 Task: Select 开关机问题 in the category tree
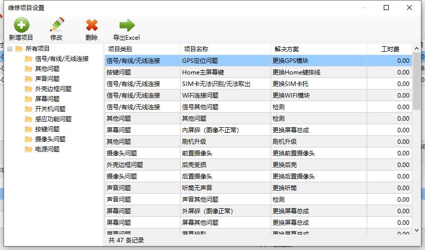pos(50,109)
